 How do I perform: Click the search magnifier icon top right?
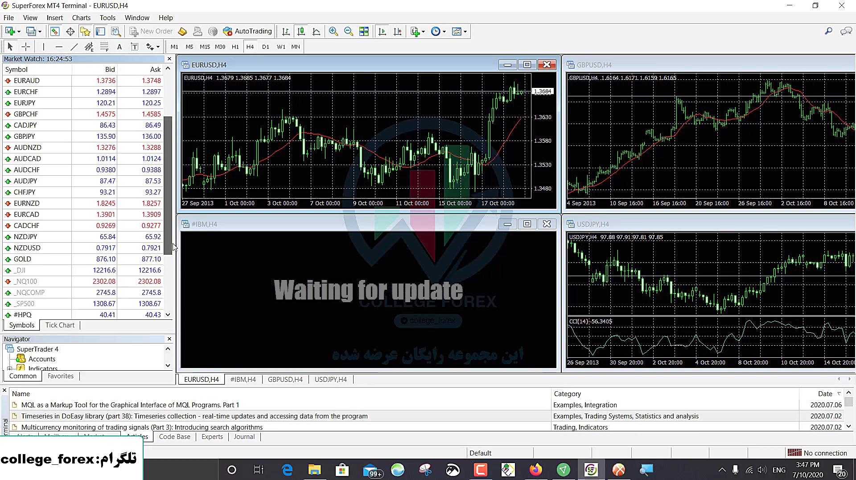(828, 31)
